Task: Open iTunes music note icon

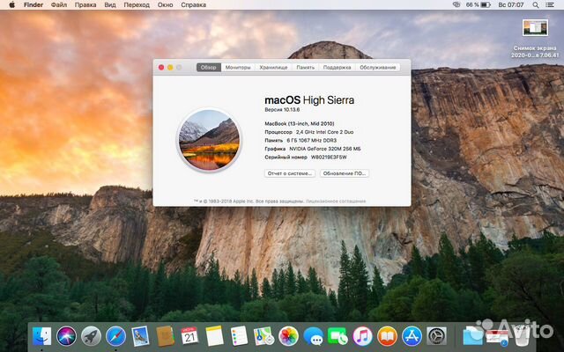Action: pyautogui.click(x=362, y=336)
